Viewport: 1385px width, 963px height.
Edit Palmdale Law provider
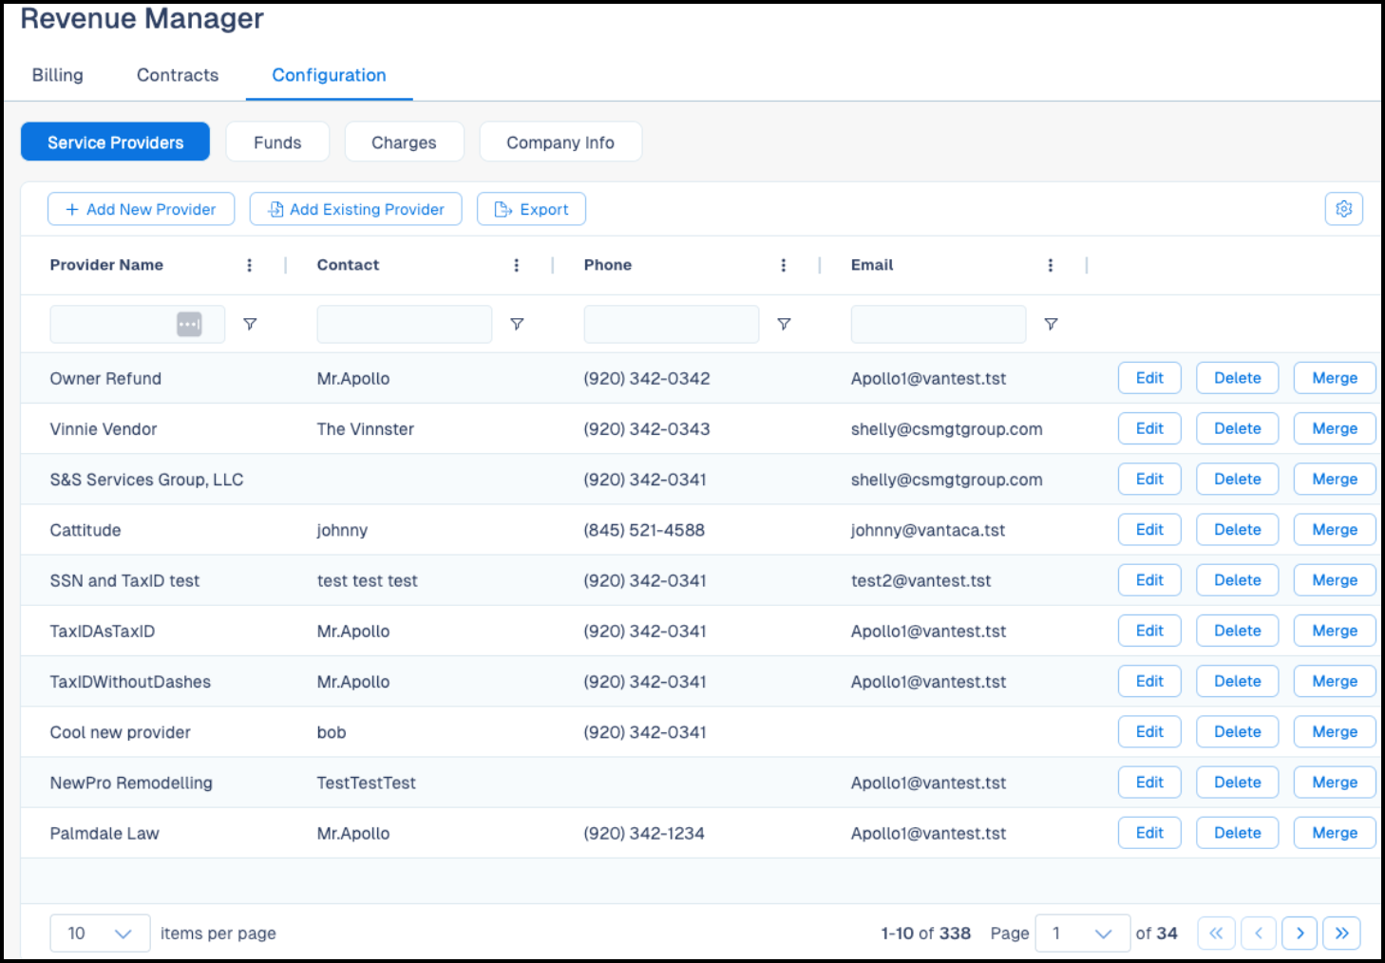[1149, 833]
